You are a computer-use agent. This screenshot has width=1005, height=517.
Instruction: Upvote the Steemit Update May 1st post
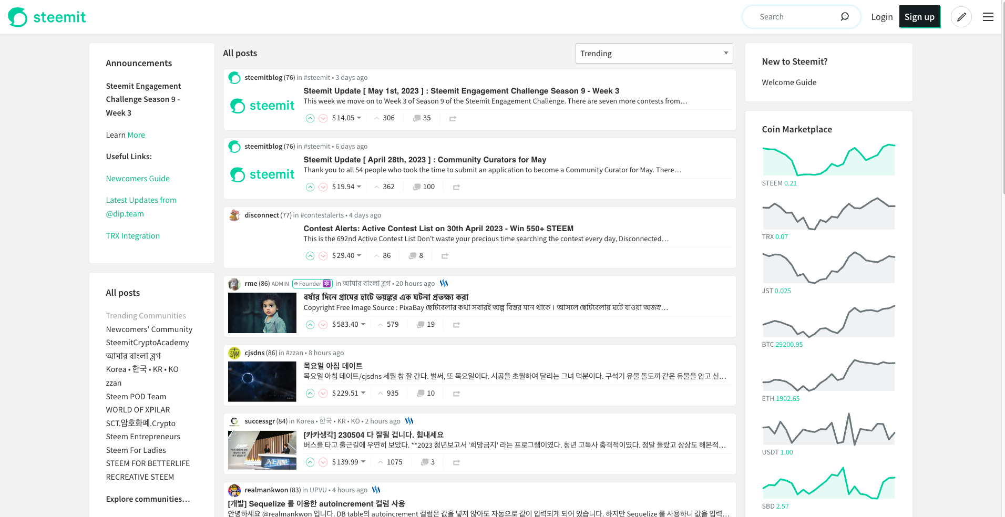(x=310, y=118)
